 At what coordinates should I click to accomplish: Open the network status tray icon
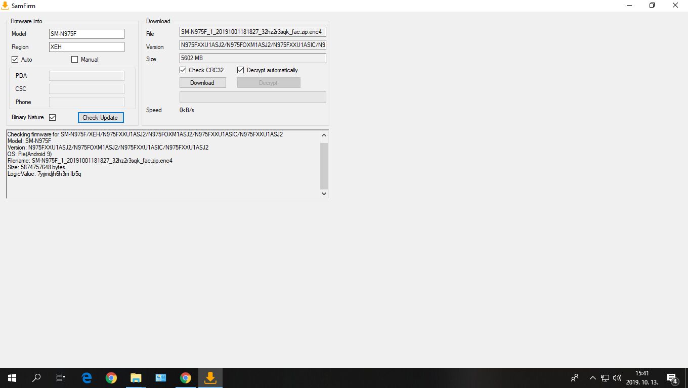(x=605, y=378)
